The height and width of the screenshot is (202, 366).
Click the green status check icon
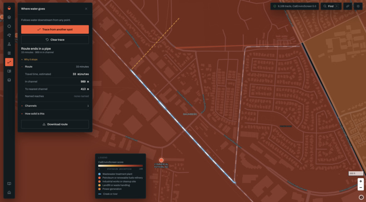pos(274,6)
